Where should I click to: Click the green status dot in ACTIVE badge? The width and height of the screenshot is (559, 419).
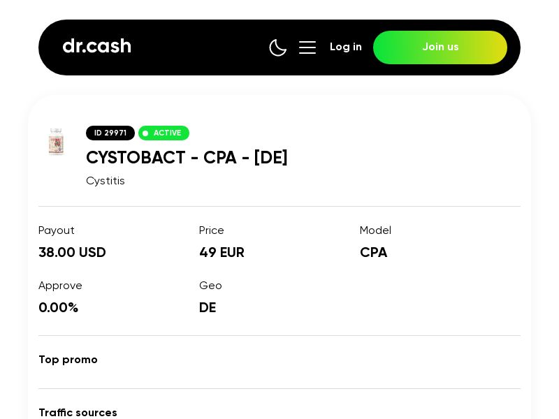[x=146, y=133]
